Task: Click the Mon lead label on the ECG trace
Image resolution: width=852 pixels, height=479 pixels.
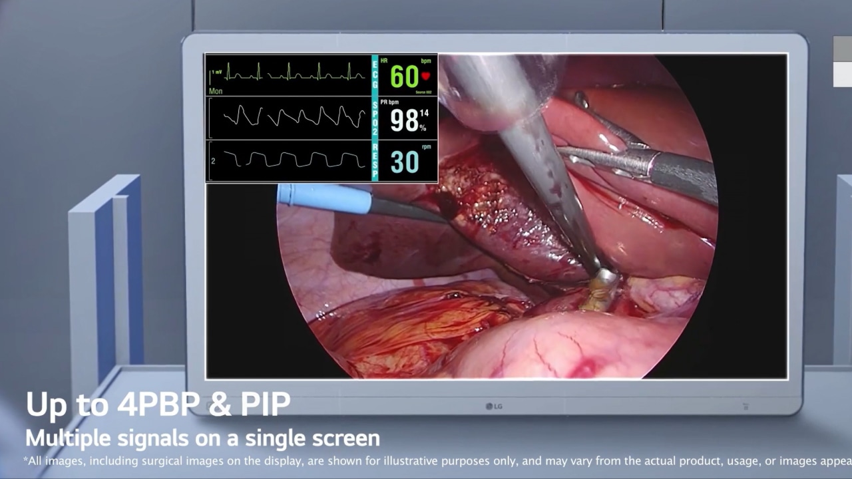Action: [x=216, y=91]
